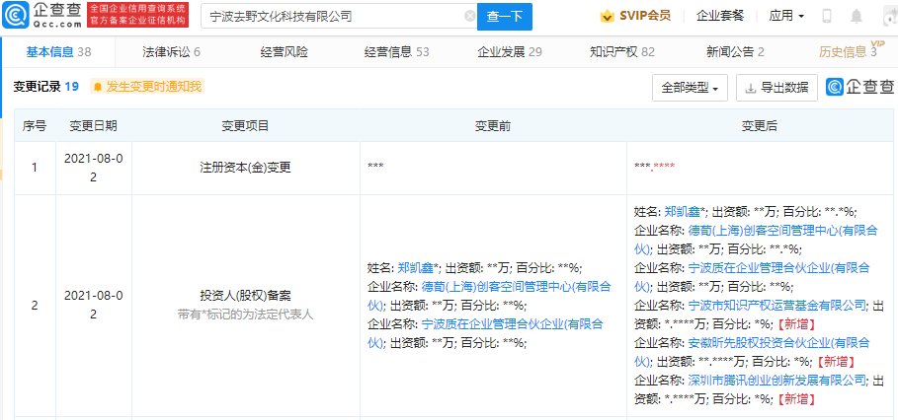898x420 pixels.
Task: Switch to the 新闻公告 tab
Action: (735, 52)
